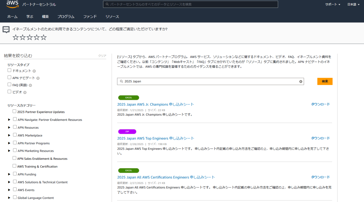The width and height of the screenshot is (364, 202).
Task: Click the AWS logo
Action: click(12, 4)
